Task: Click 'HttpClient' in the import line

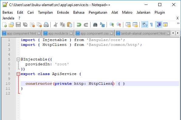Action: tap(54, 45)
